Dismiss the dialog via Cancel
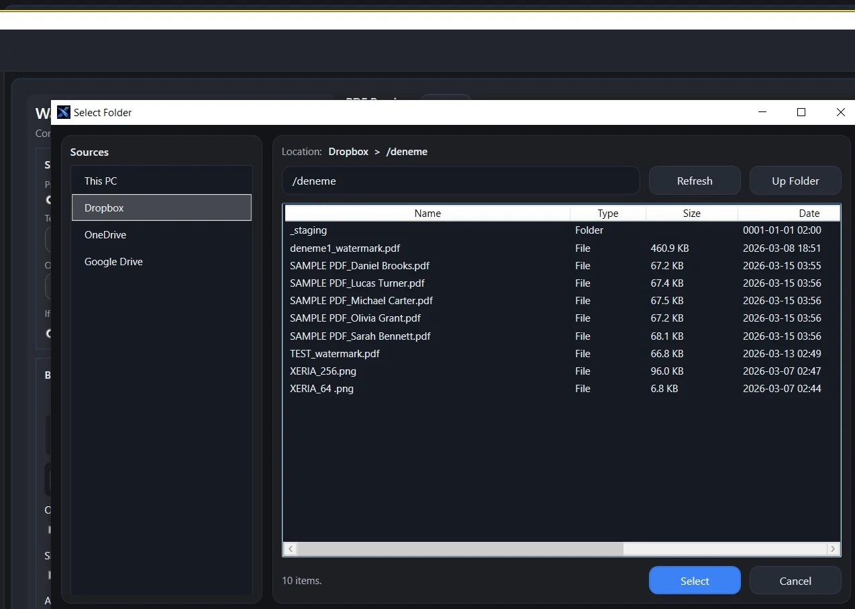This screenshot has width=855, height=609. pos(795,580)
